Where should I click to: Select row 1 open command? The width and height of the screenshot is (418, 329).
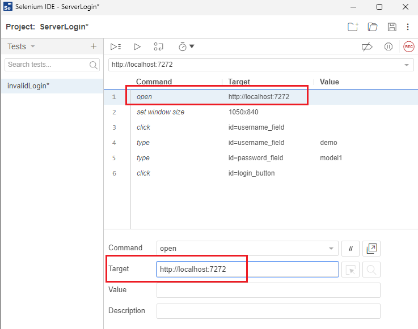pyautogui.click(x=261, y=97)
